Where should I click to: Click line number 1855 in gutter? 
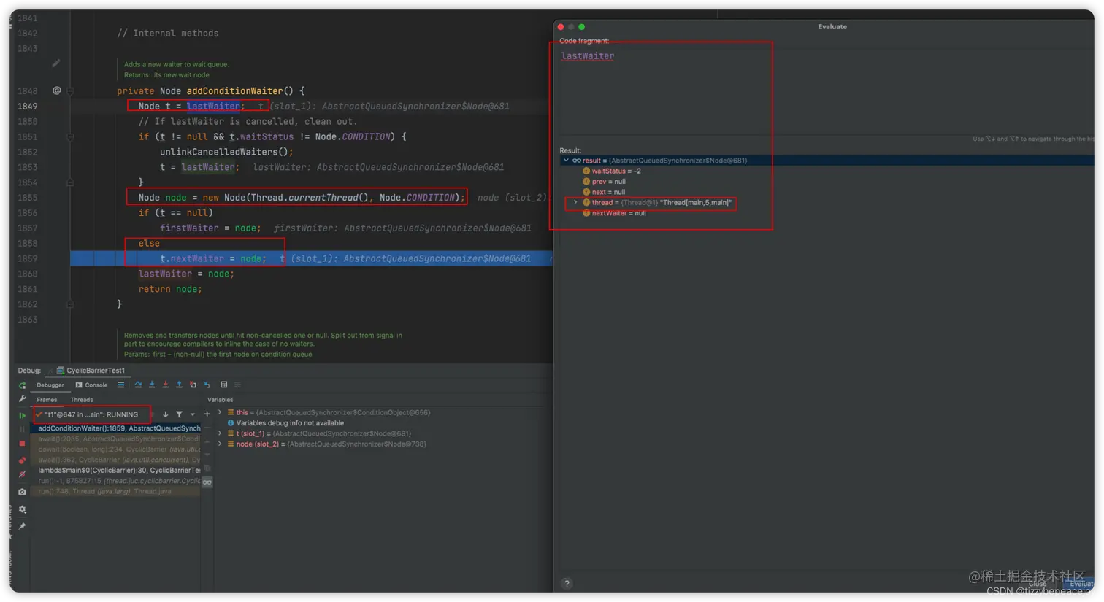point(27,198)
